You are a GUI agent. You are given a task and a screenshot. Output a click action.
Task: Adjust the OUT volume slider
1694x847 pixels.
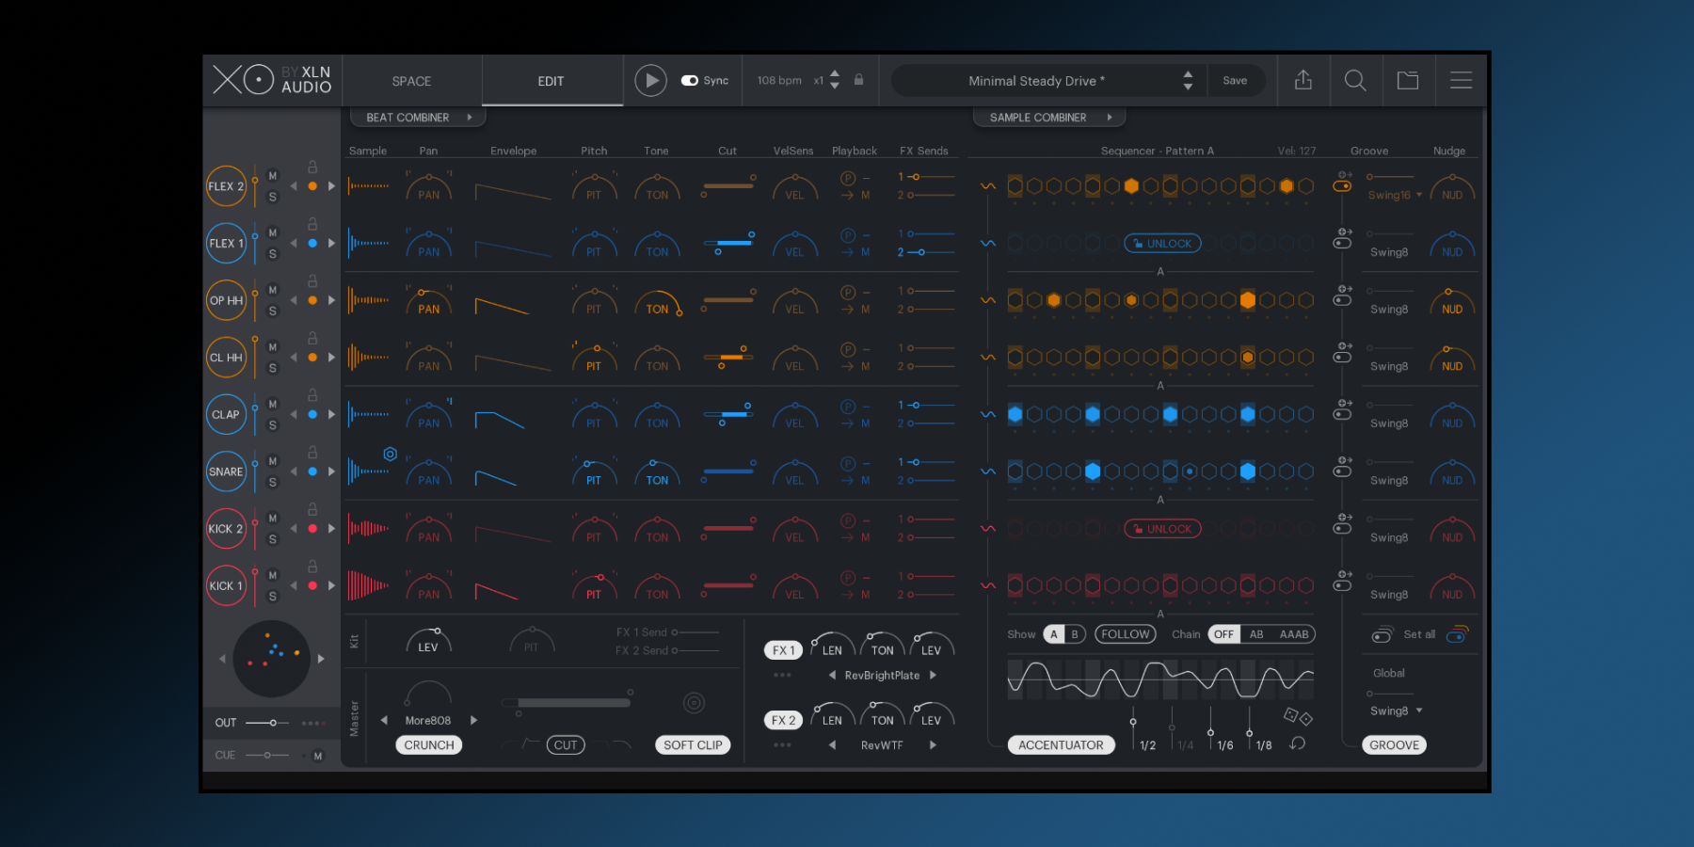[x=272, y=723]
